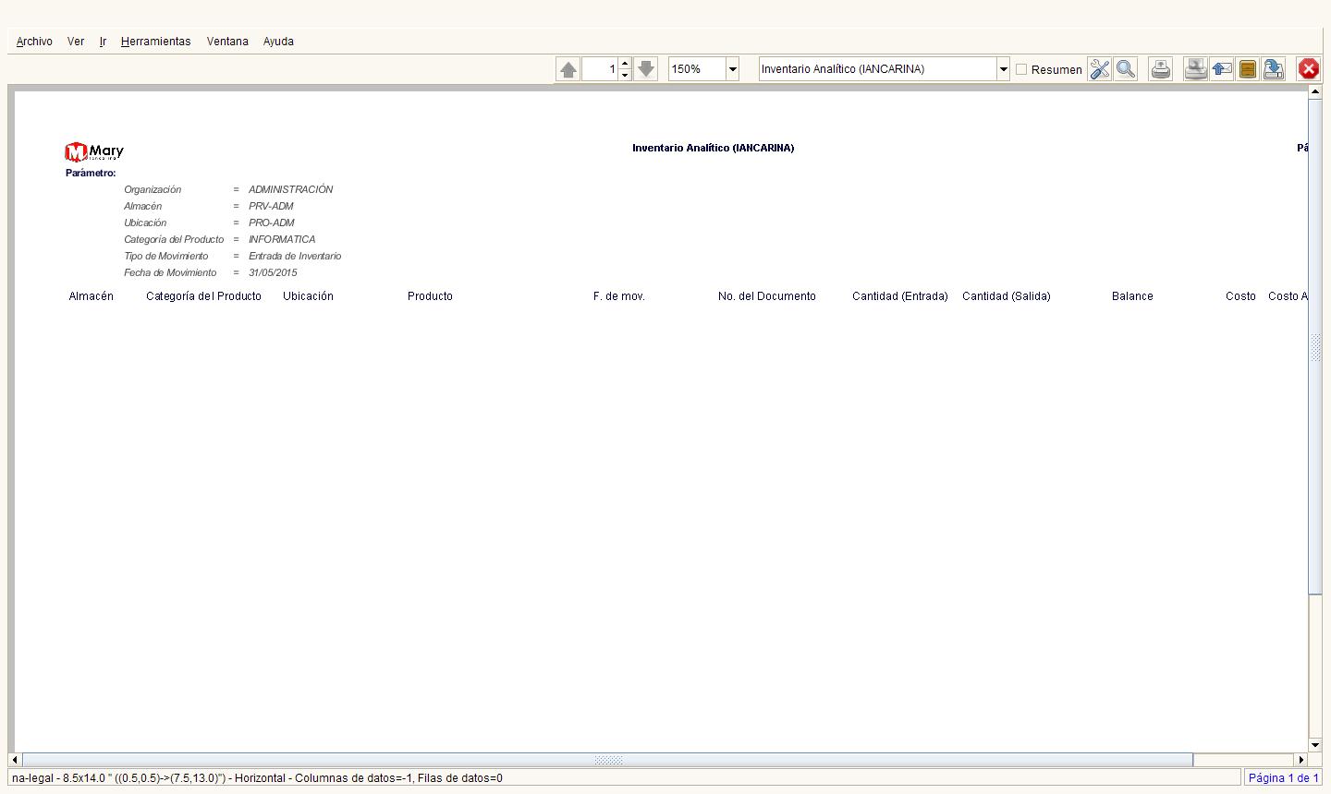Export the report using the blue arrow icon
Screen dimensions: 1331x794
(x=1274, y=69)
